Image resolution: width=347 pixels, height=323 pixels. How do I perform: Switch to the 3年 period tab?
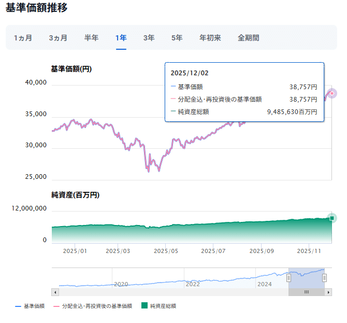pos(149,38)
